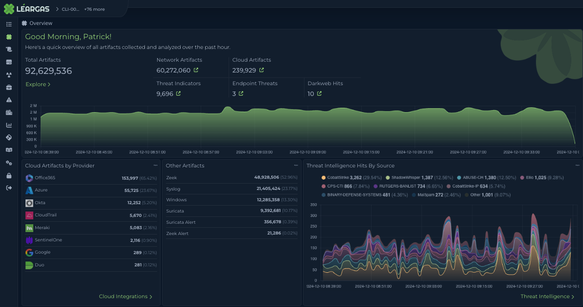Toggle RUTGERS-BANLIST legend series
Image resolution: width=583 pixels, height=307 pixels.
point(408,186)
